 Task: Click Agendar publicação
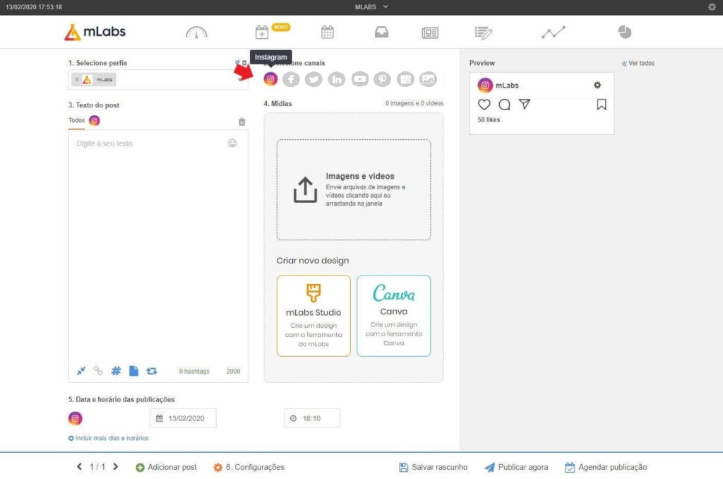606,467
